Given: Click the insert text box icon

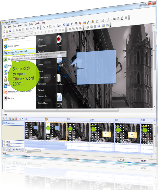Looking at the screenshot, I should point(64,25).
